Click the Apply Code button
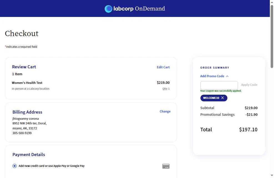Viewport: 274px width, 178px height. coord(249,85)
